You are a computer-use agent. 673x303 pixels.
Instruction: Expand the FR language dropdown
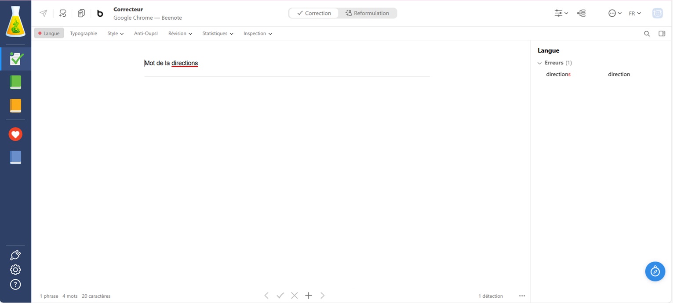[635, 13]
